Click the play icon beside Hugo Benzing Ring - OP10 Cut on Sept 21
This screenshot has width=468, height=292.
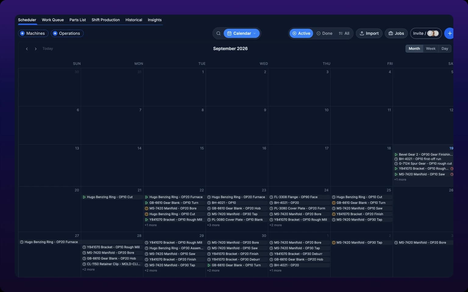click(84, 197)
